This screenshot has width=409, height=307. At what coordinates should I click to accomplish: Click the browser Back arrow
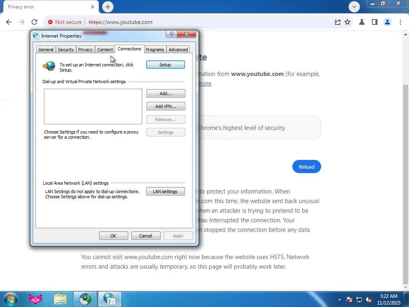[x=9, y=22]
